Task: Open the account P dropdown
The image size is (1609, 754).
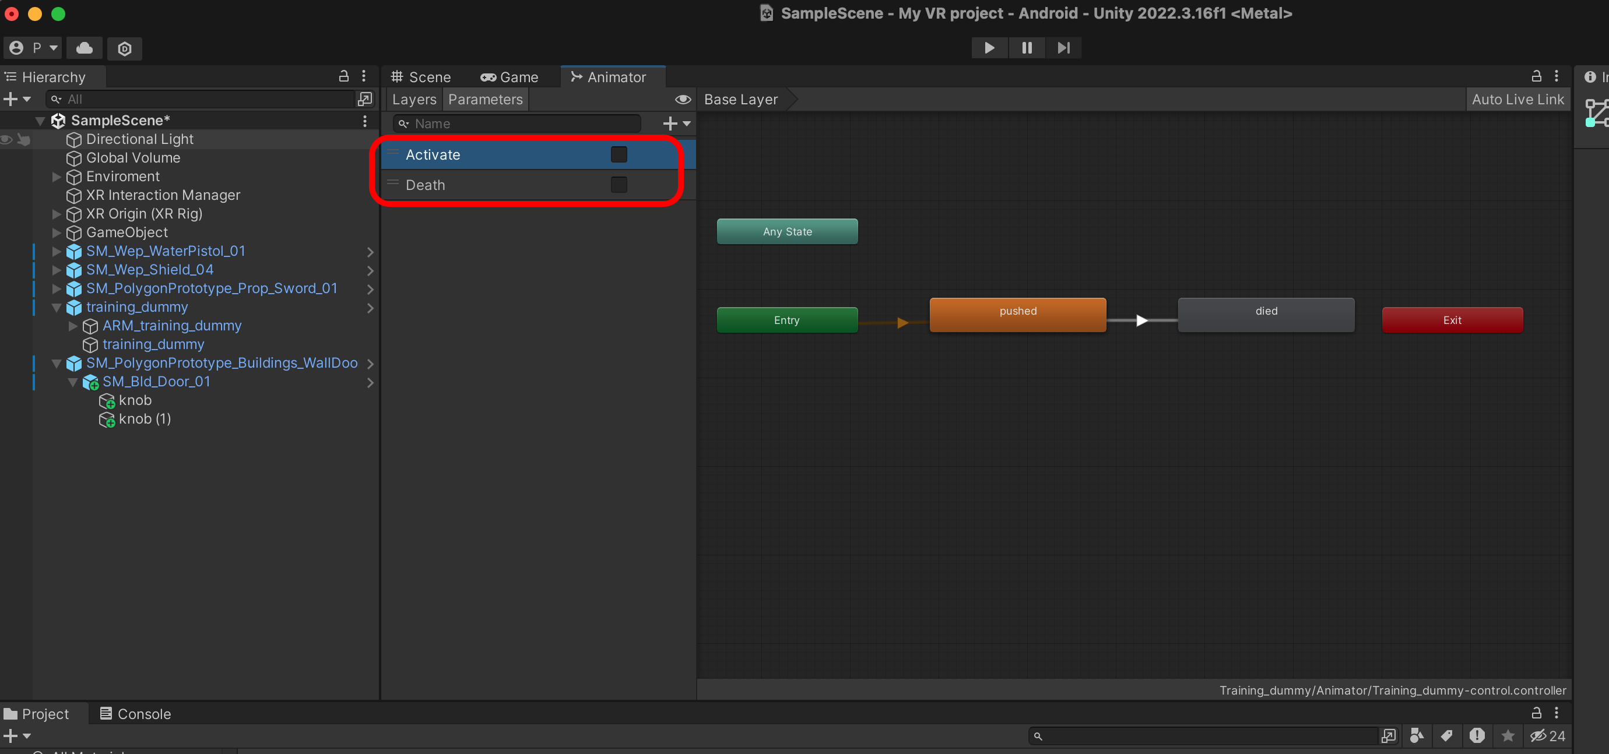Action: [34, 47]
